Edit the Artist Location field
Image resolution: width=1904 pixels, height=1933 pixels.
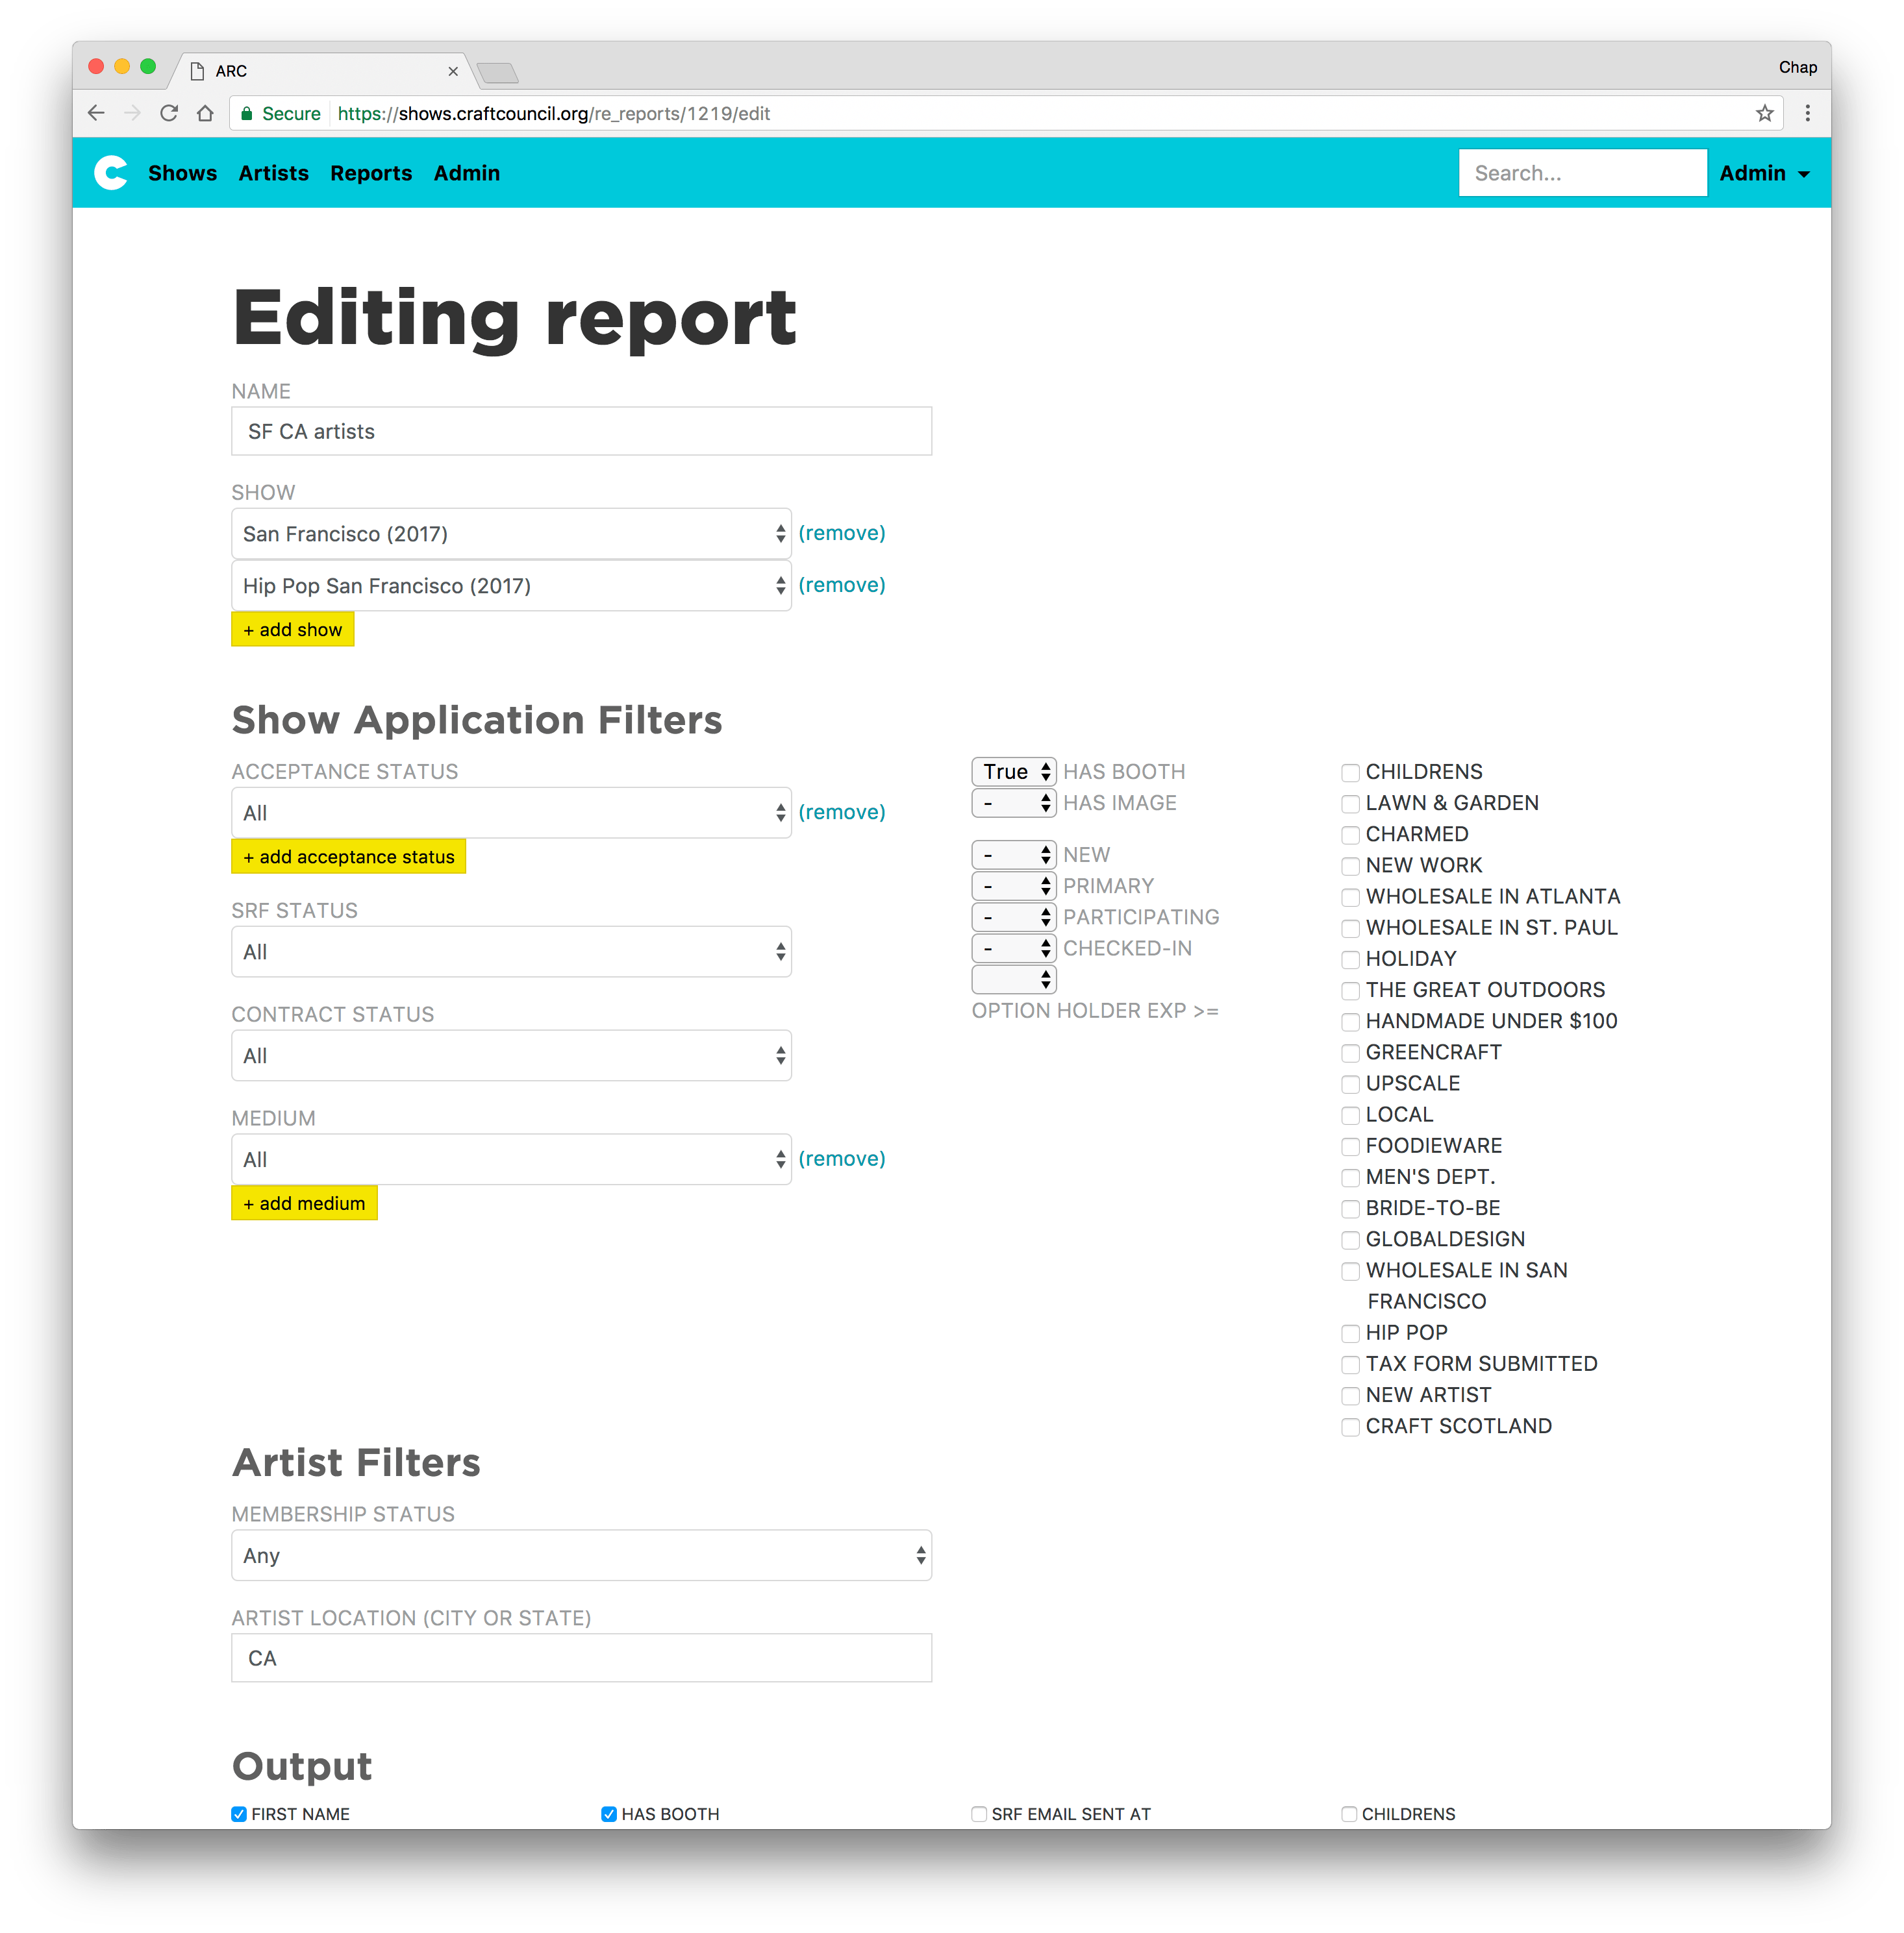pyautogui.click(x=581, y=1658)
